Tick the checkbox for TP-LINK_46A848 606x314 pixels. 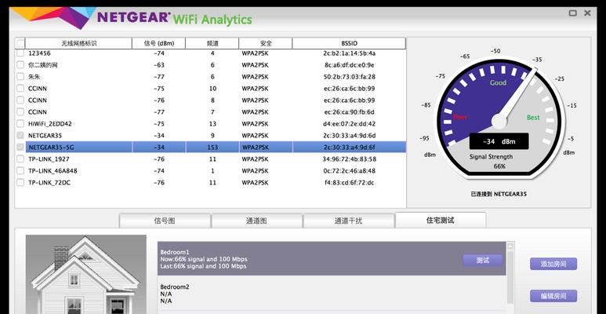coord(20,171)
